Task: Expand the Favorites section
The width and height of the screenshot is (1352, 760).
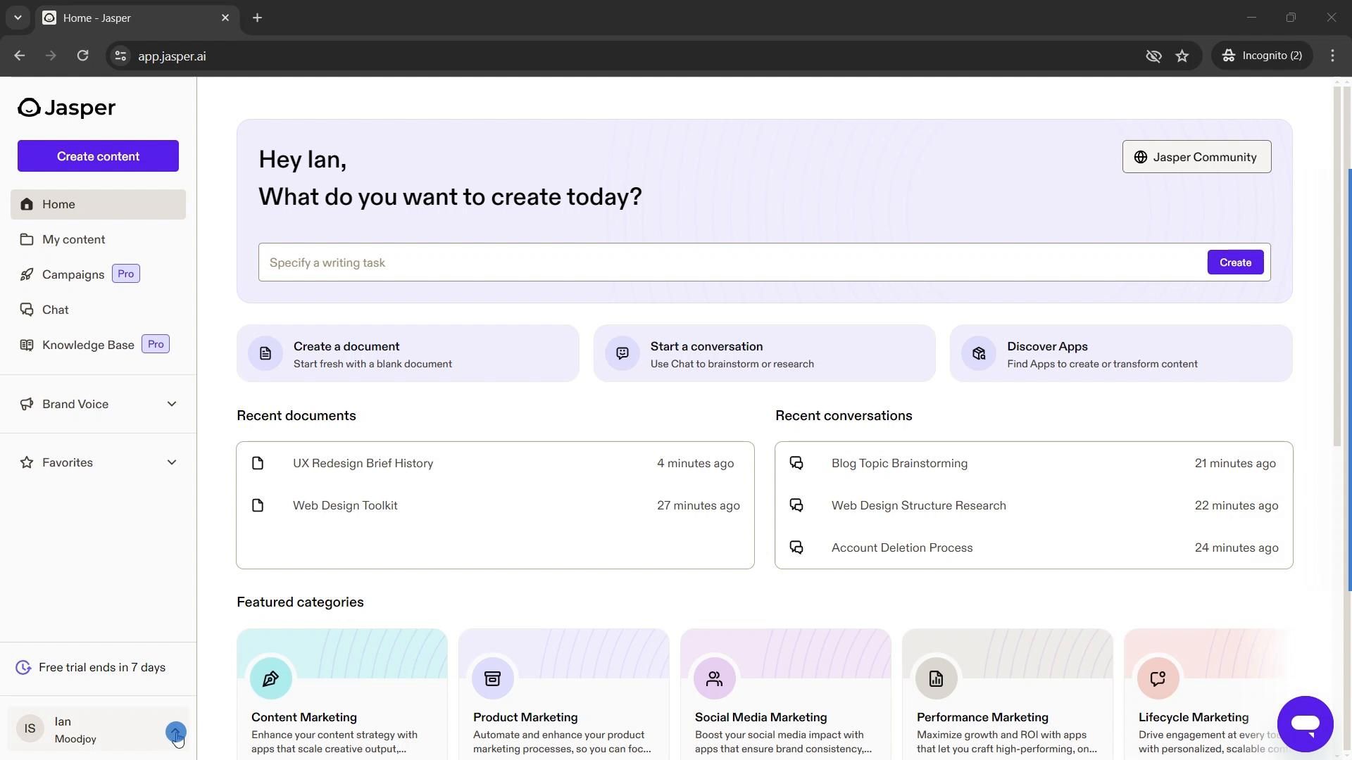Action: tap(172, 461)
